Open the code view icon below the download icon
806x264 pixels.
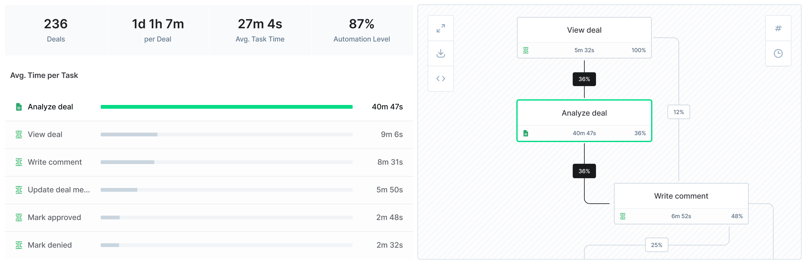tap(440, 78)
